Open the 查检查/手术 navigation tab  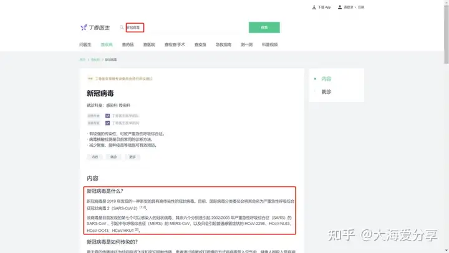click(175, 45)
